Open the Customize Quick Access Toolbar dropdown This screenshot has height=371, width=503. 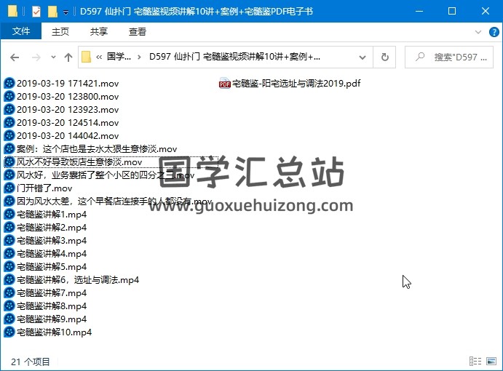(66, 12)
